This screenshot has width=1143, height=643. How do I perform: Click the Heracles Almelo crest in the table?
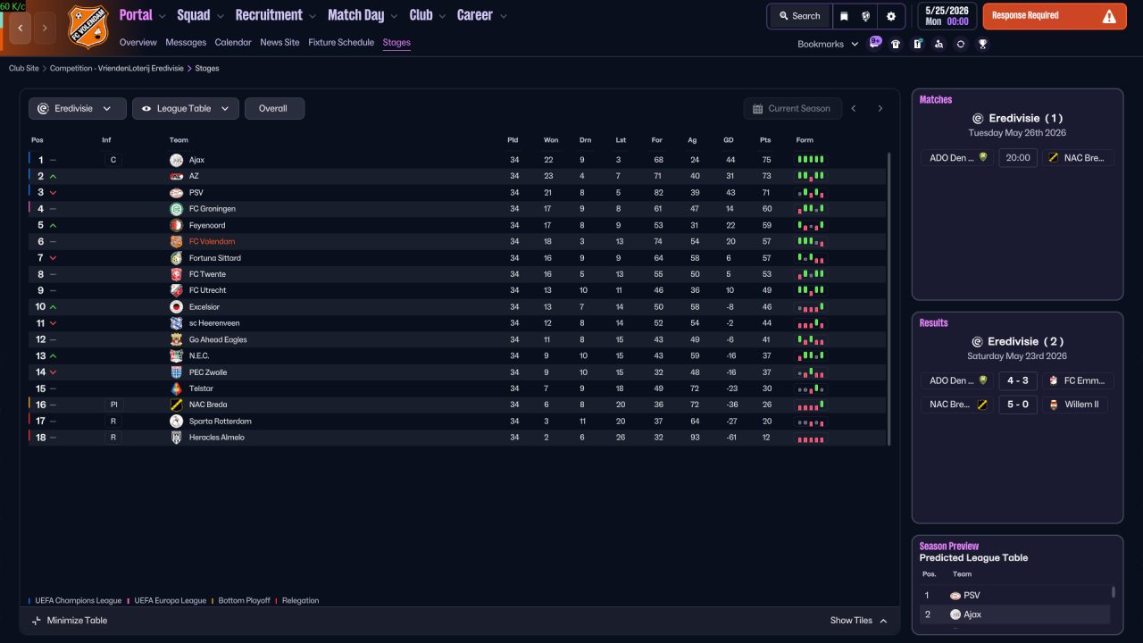click(176, 438)
